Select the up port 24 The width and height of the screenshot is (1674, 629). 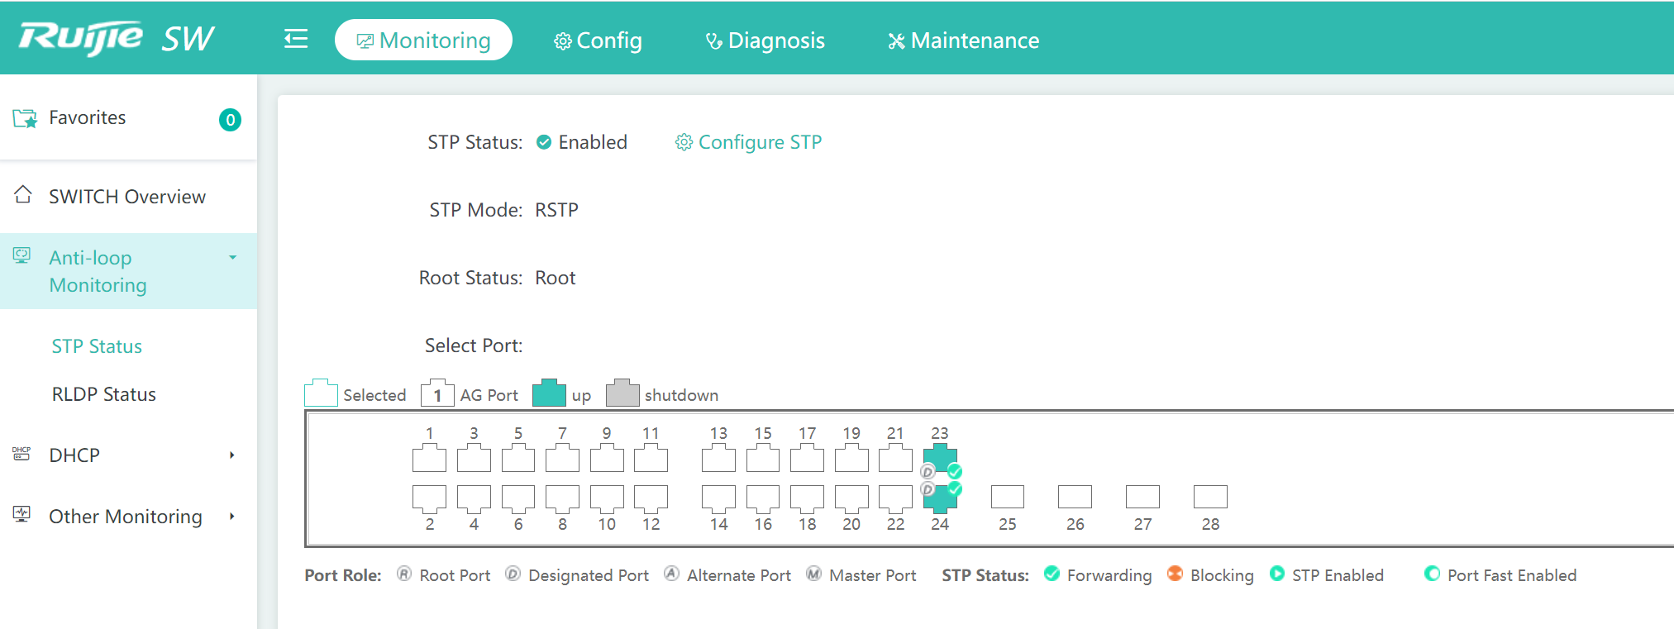(x=940, y=498)
